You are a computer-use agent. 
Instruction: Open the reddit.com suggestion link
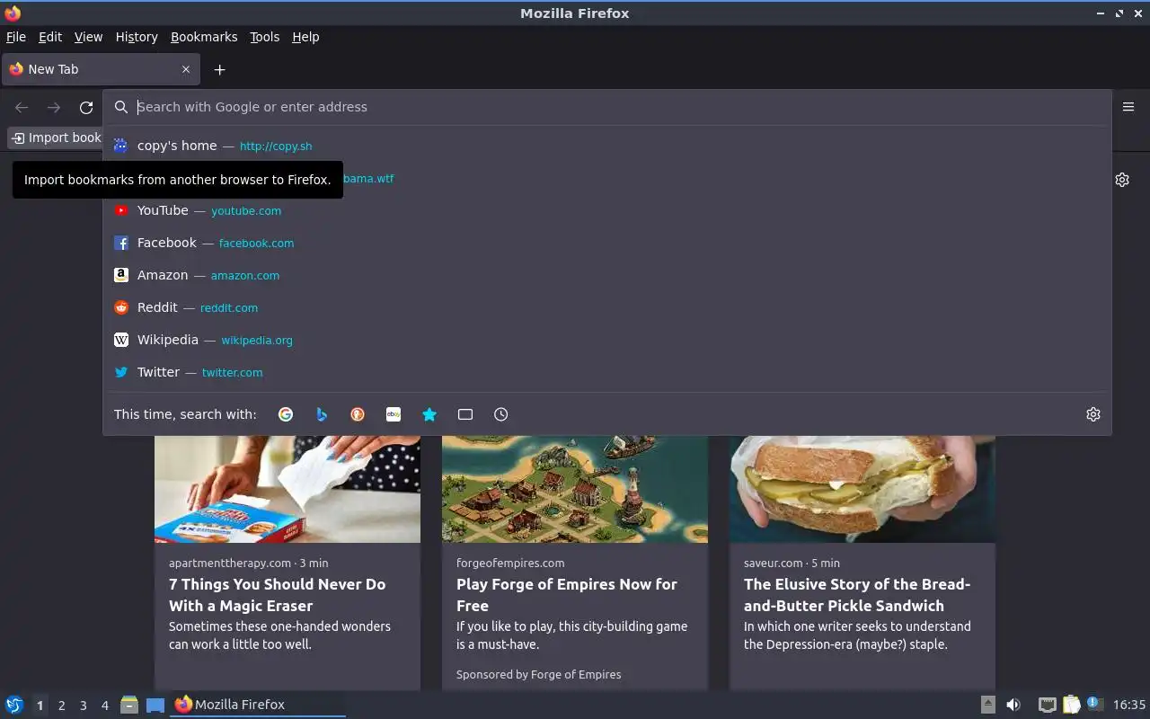click(229, 308)
